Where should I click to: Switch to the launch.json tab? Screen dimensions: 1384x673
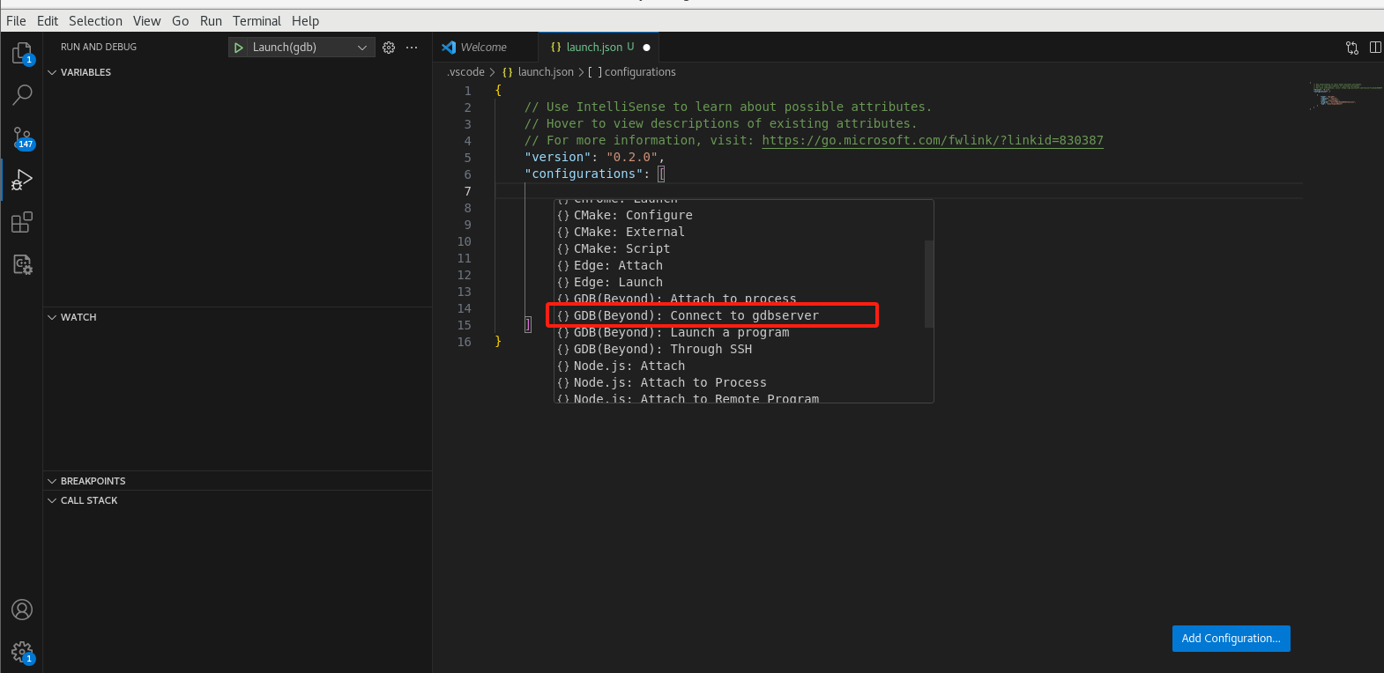click(x=599, y=48)
